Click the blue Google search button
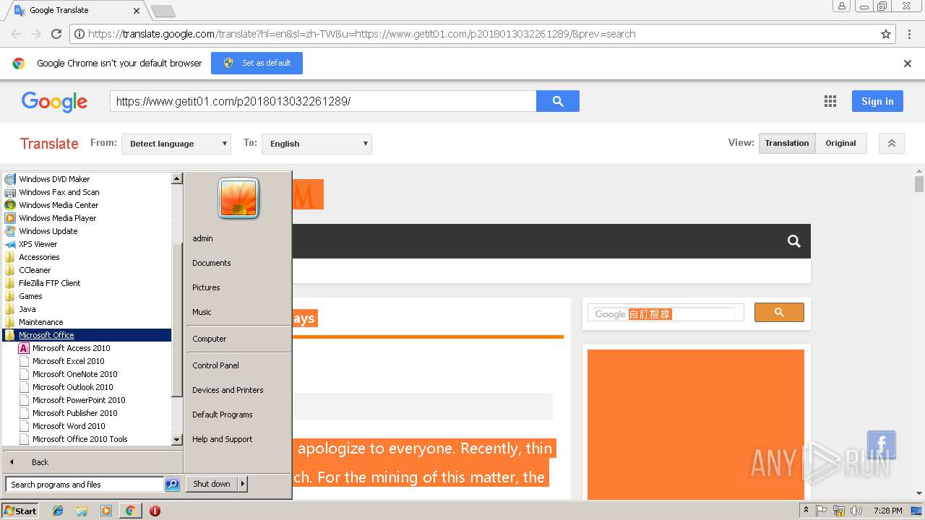925x520 pixels. point(557,101)
